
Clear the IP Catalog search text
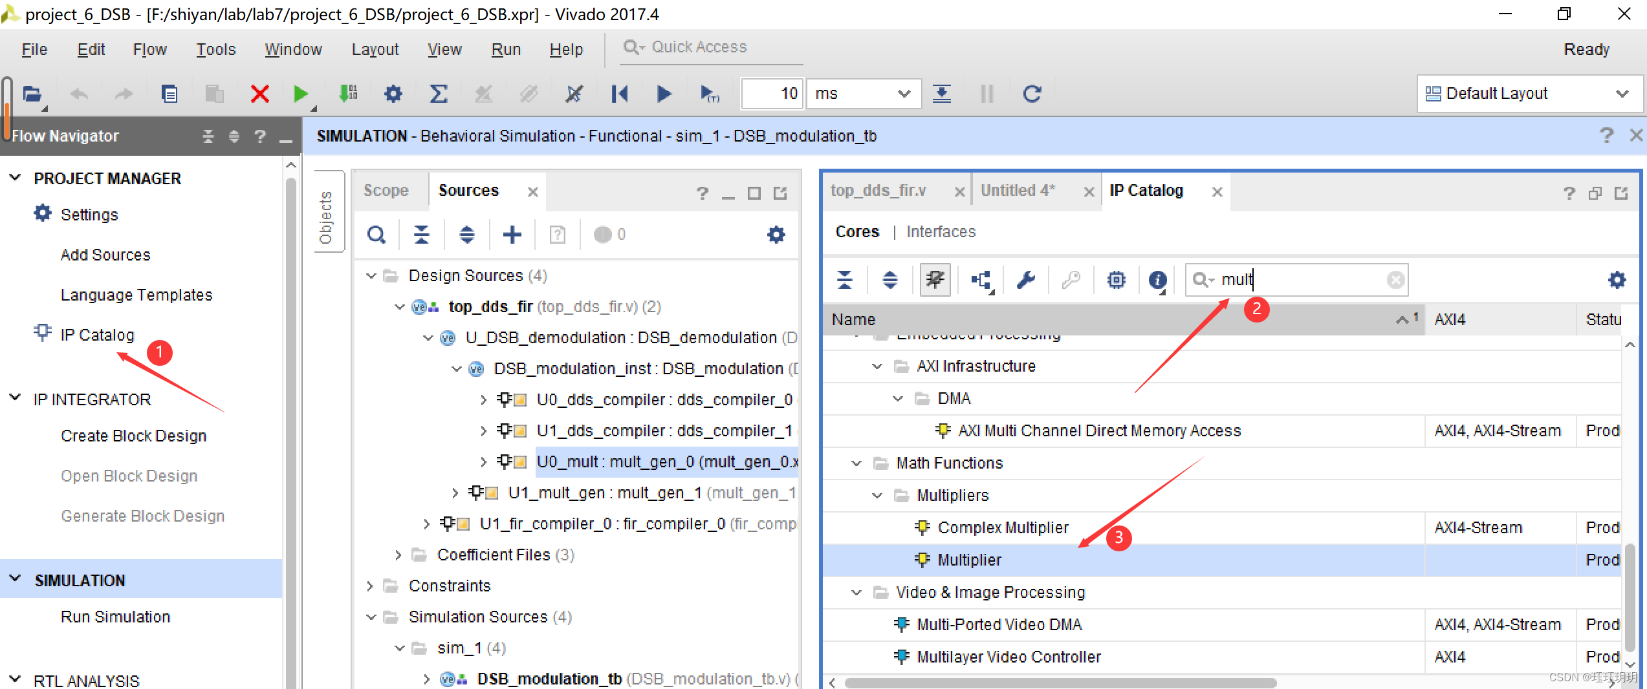[1395, 280]
